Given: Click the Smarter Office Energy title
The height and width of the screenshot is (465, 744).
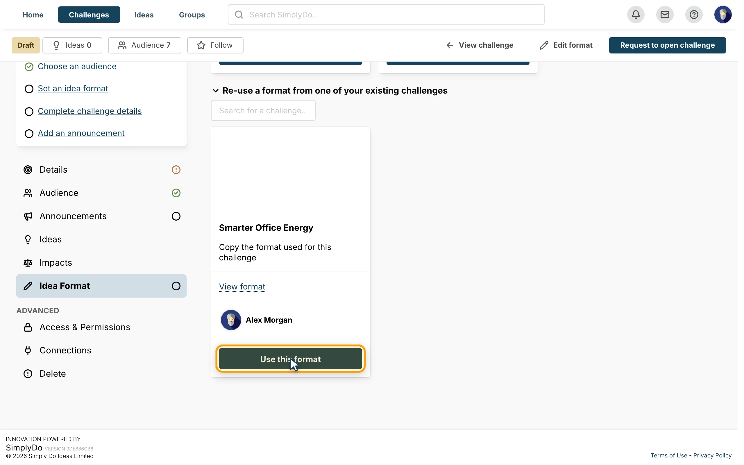Looking at the screenshot, I should coord(266,228).
